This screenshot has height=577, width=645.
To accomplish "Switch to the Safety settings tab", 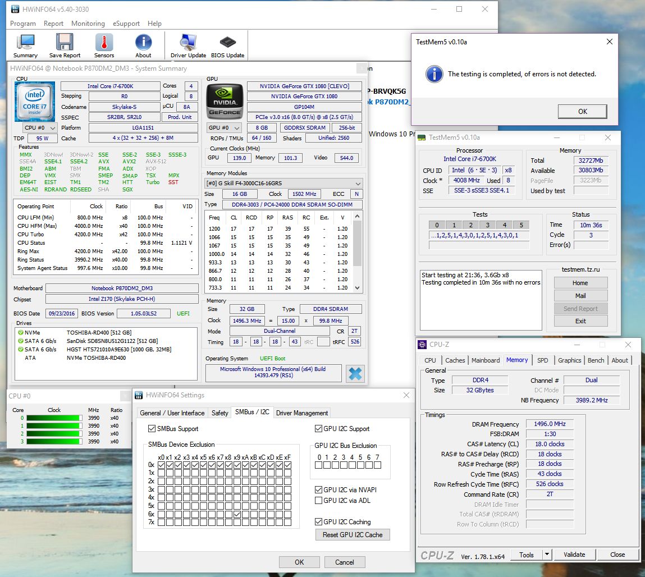I will click(219, 413).
